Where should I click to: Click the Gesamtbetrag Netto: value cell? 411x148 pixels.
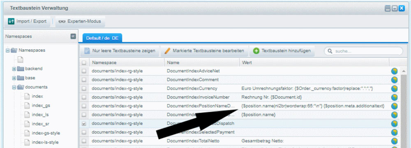(314, 141)
